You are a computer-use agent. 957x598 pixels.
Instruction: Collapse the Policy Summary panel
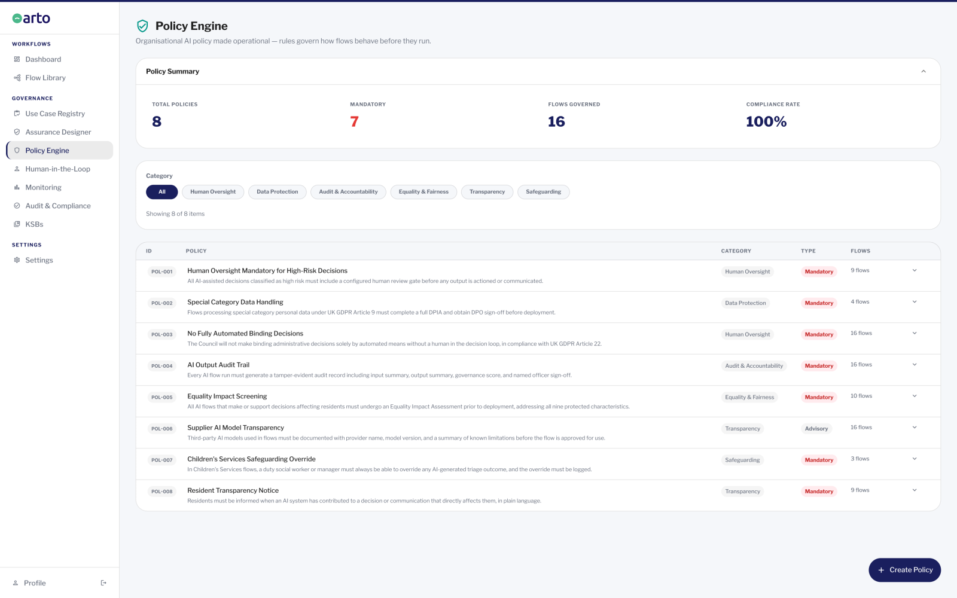tap(924, 71)
